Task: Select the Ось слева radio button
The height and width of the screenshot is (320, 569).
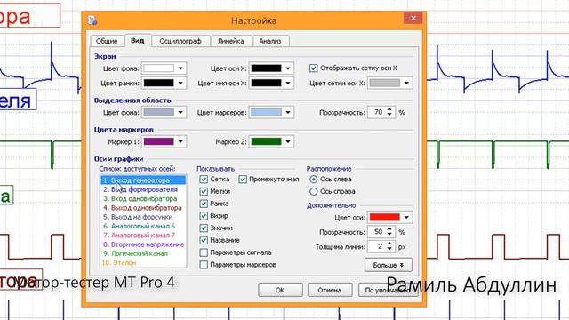Action: (x=314, y=180)
